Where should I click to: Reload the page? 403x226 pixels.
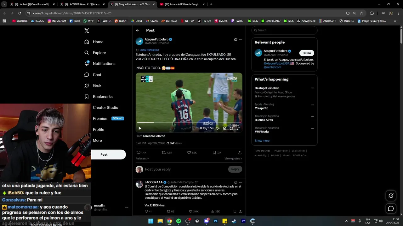tap(20, 13)
